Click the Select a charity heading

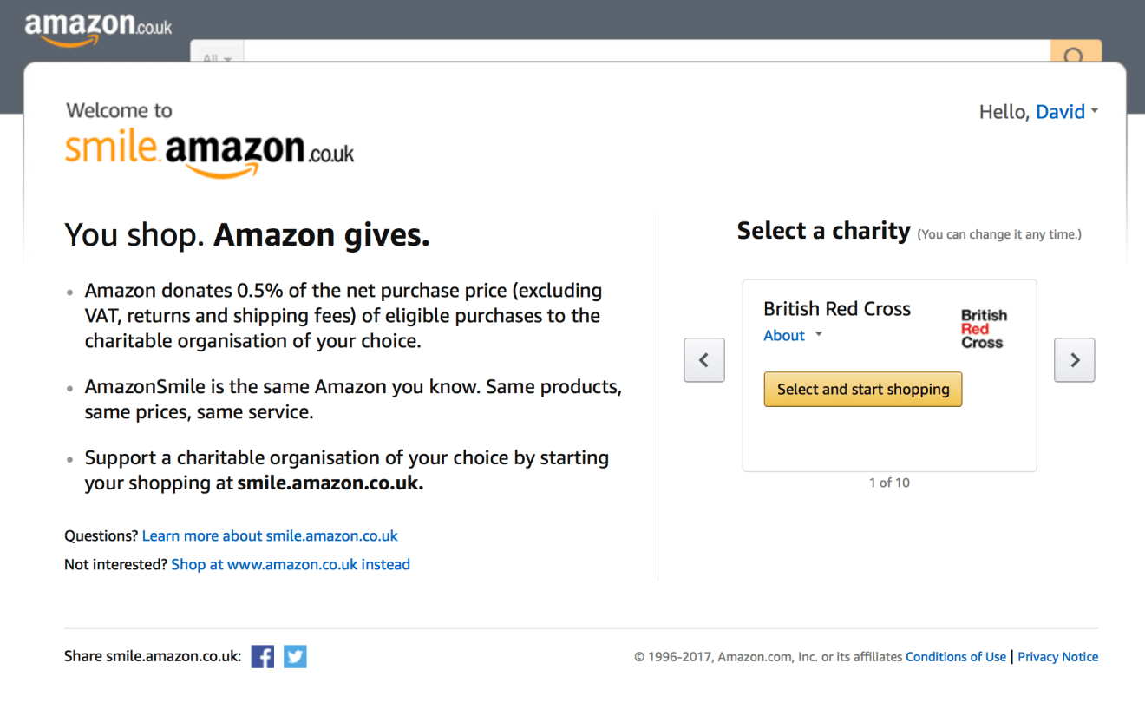point(823,231)
